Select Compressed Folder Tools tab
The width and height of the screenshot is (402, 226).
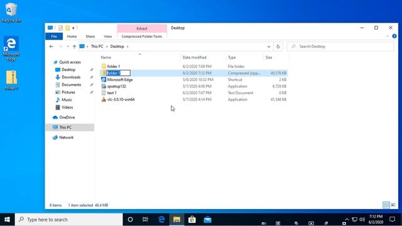click(142, 36)
